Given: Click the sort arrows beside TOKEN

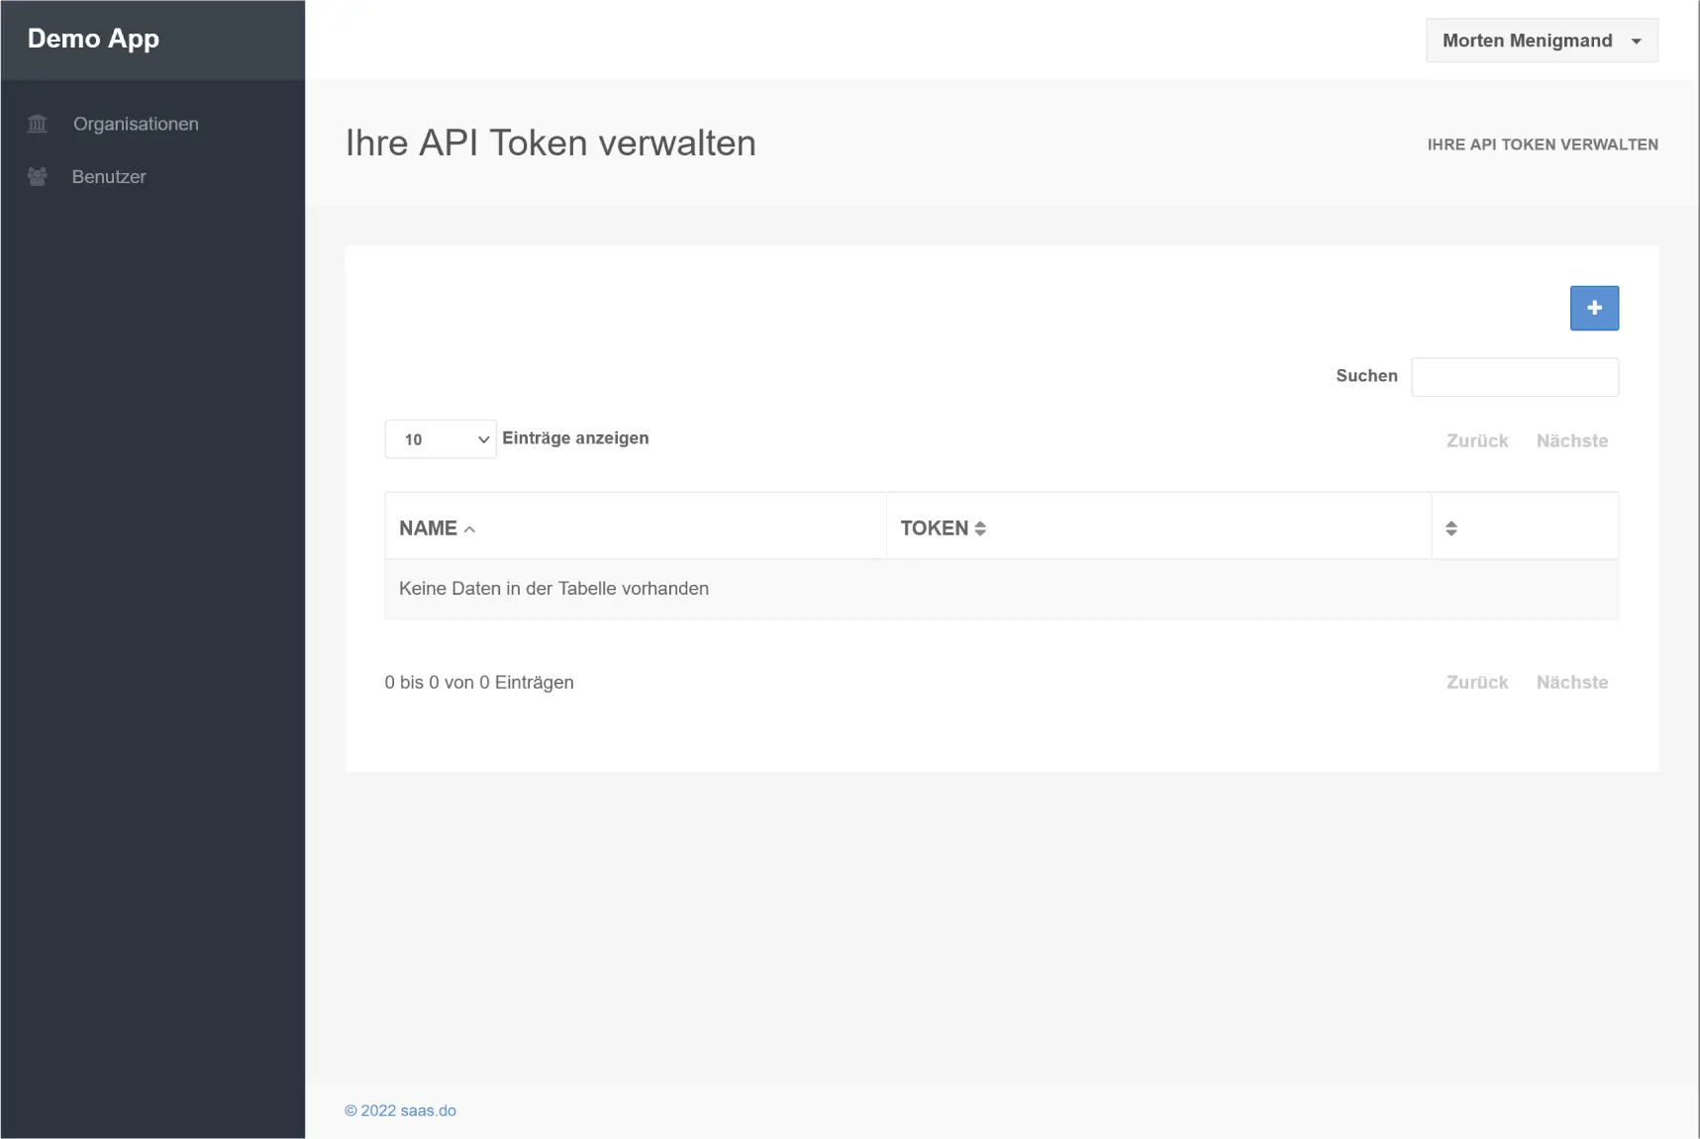Looking at the screenshot, I should coord(980,528).
